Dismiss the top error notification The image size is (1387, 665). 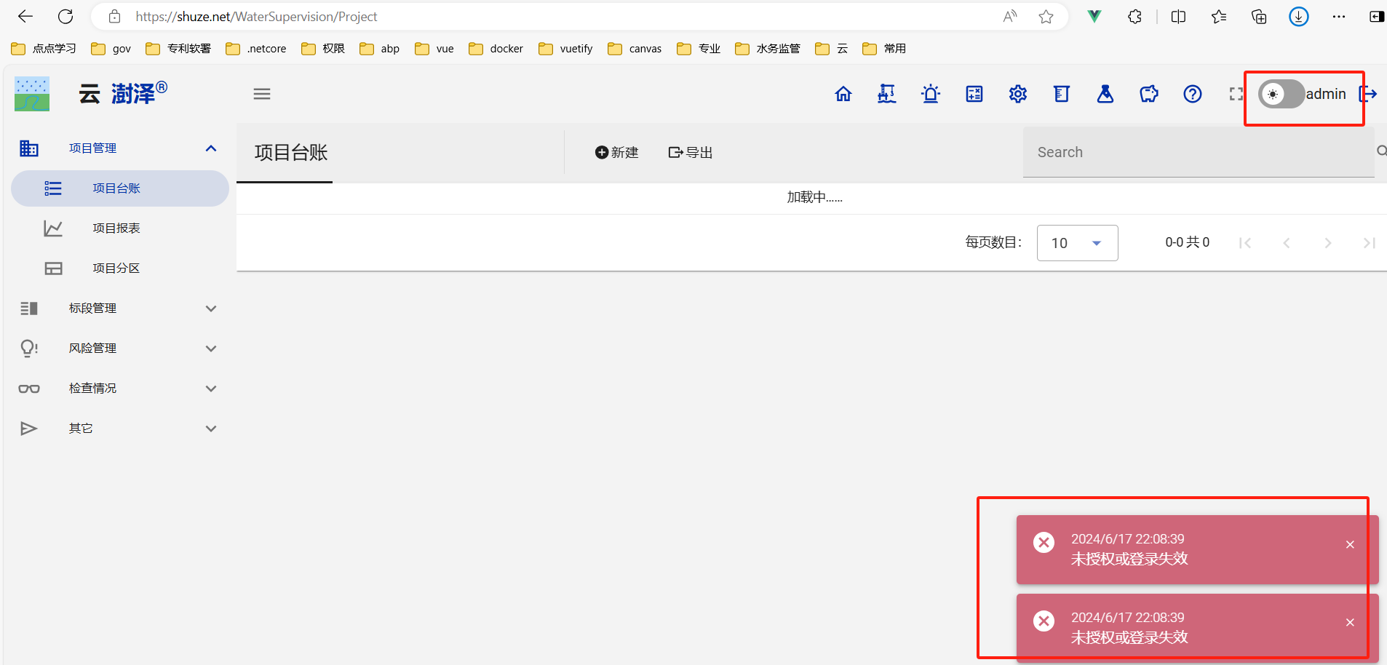tap(1350, 544)
